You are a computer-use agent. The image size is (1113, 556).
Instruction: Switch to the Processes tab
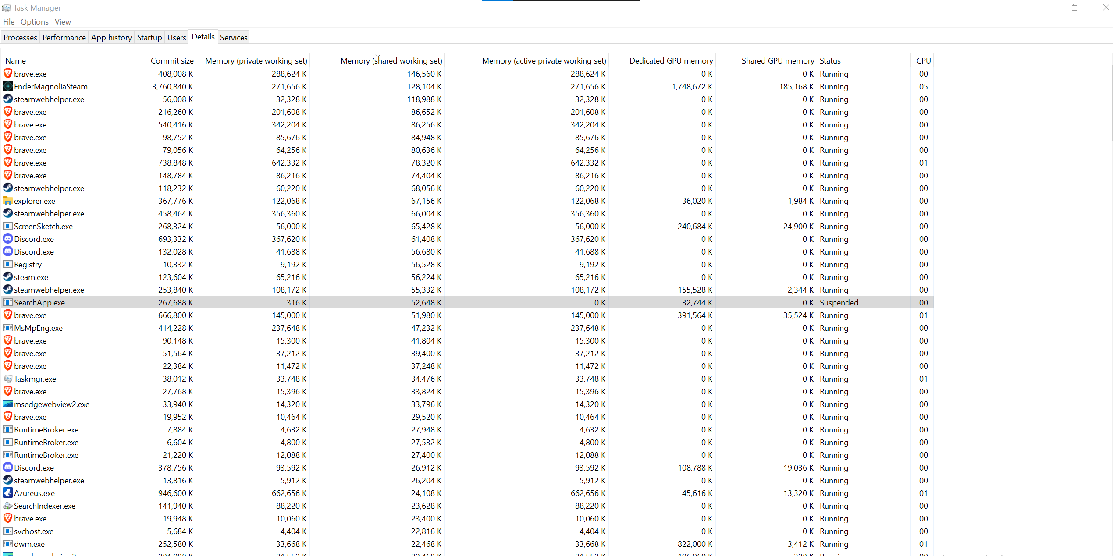coord(20,38)
